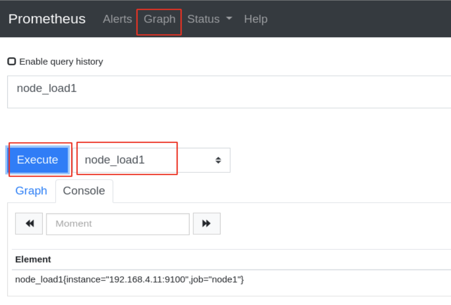
Task: Enable query history checkbox
Action: coord(12,62)
